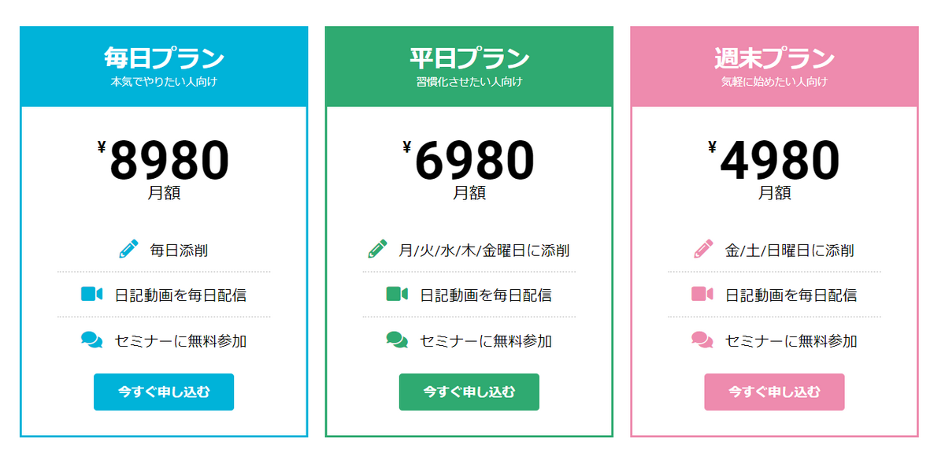Image resolution: width=945 pixels, height=468 pixels.
Task: Click the ¥8980 price
Action: (x=164, y=160)
